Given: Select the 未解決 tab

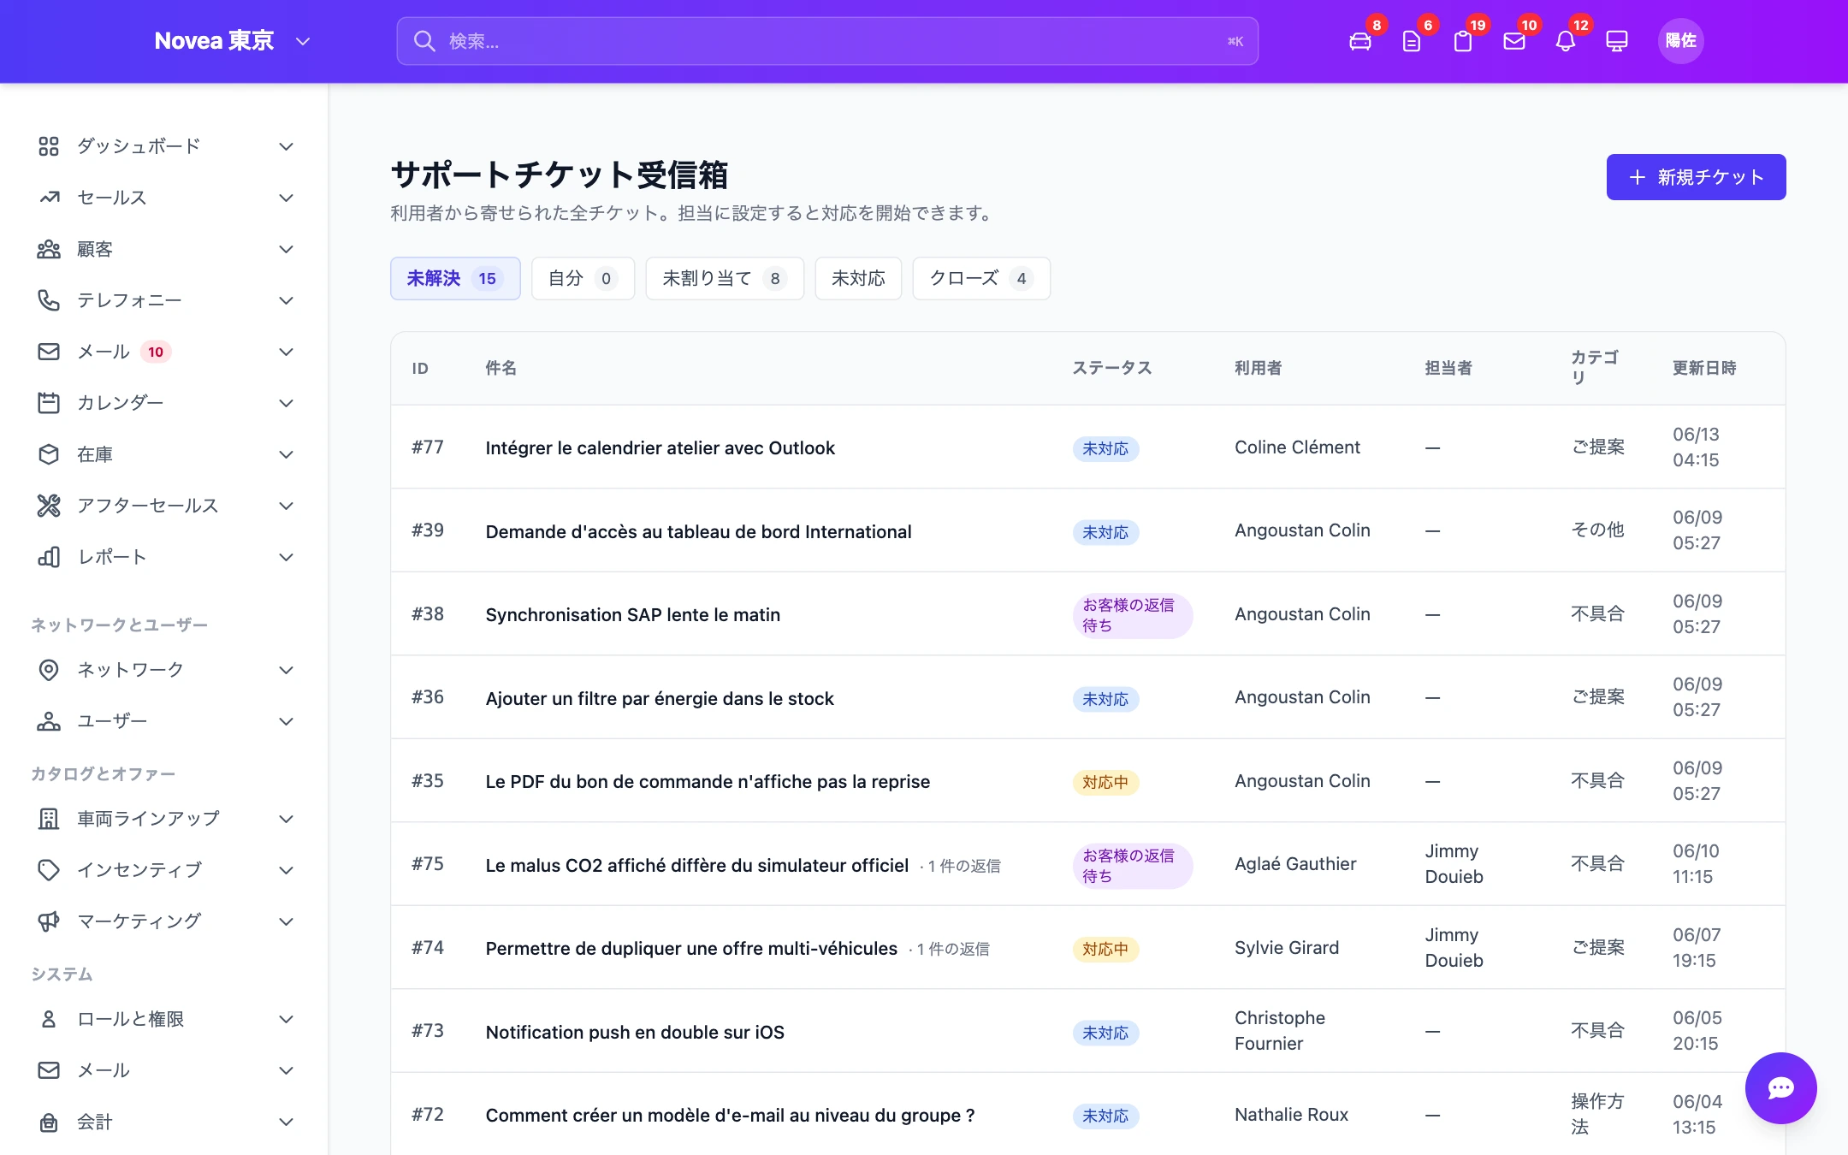Looking at the screenshot, I should 455,278.
